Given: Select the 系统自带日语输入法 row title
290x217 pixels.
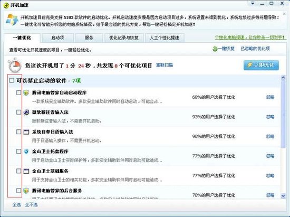Looking at the screenshot, I should pyautogui.click(x=53, y=132).
